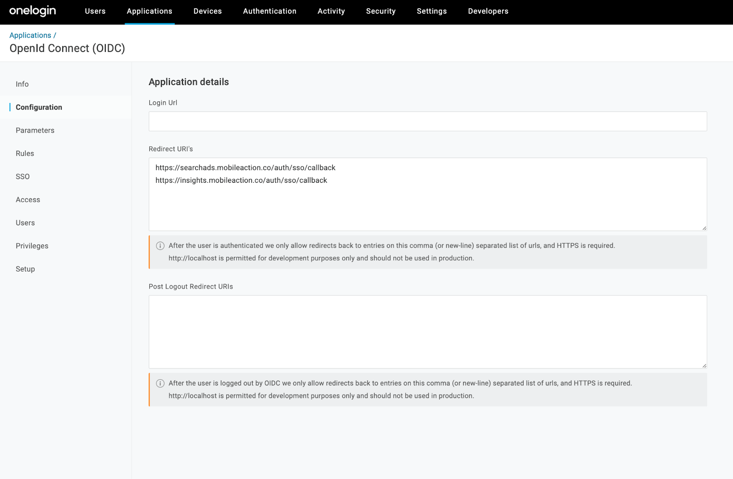Click the info icon beside the logout redirect notice

tap(160, 383)
